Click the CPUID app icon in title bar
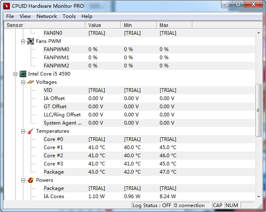The image size is (266, 212). 6,6
